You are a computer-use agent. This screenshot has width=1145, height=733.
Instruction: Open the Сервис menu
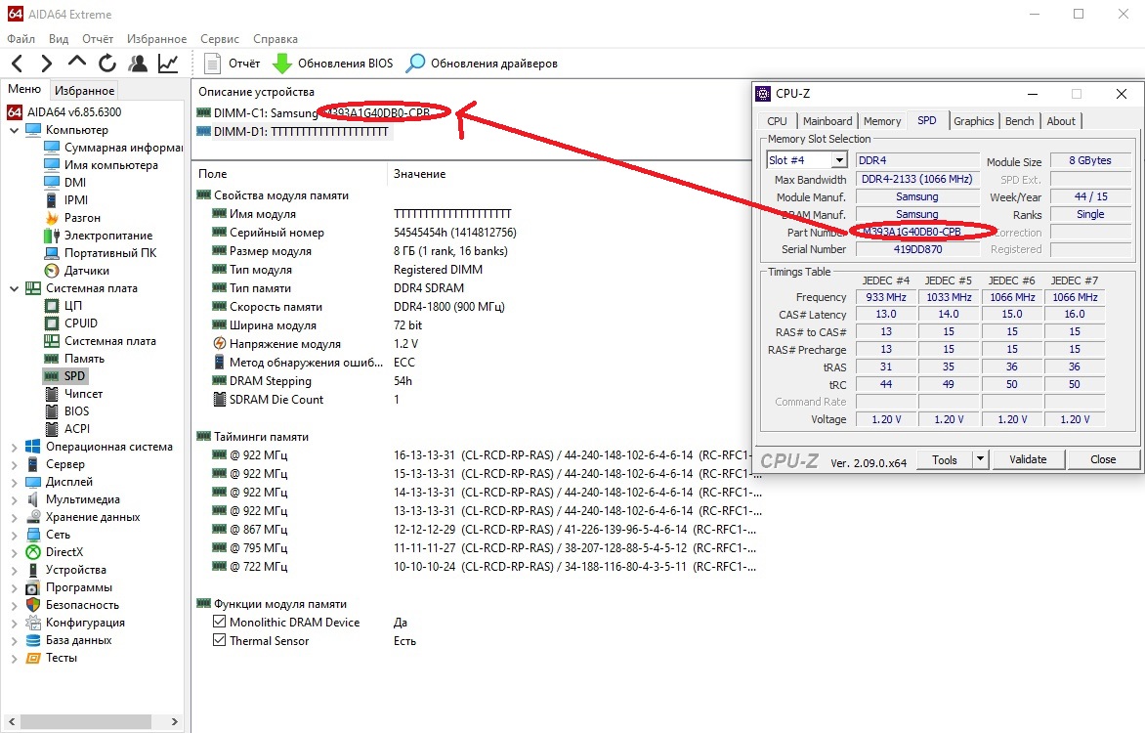tap(220, 39)
